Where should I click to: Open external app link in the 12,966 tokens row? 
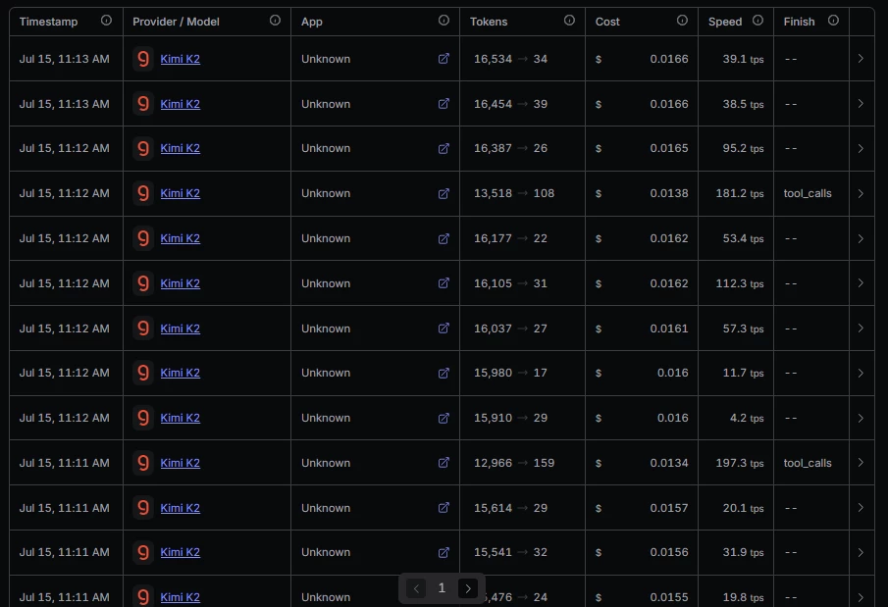(x=444, y=463)
